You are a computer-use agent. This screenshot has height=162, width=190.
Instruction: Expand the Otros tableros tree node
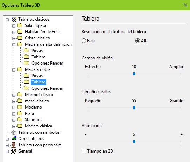[x=7, y=139]
